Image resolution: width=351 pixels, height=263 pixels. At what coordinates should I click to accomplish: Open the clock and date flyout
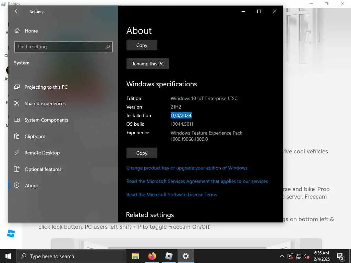(322, 256)
